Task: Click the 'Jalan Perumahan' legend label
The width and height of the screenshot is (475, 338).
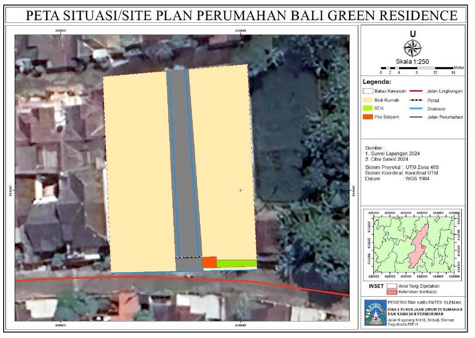Action: (x=445, y=117)
